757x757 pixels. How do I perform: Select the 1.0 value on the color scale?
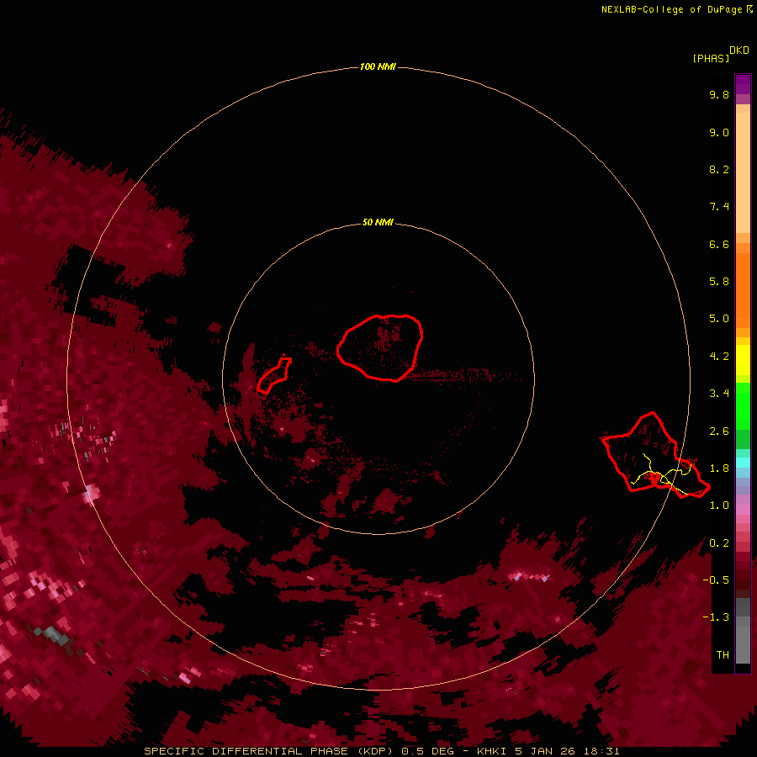pyautogui.click(x=719, y=506)
